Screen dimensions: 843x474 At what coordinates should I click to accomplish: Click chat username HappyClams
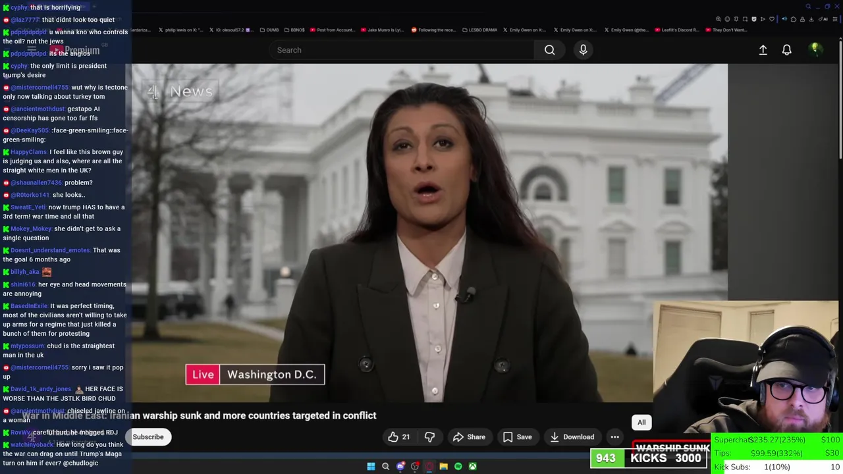pyautogui.click(x=28, y=152)
